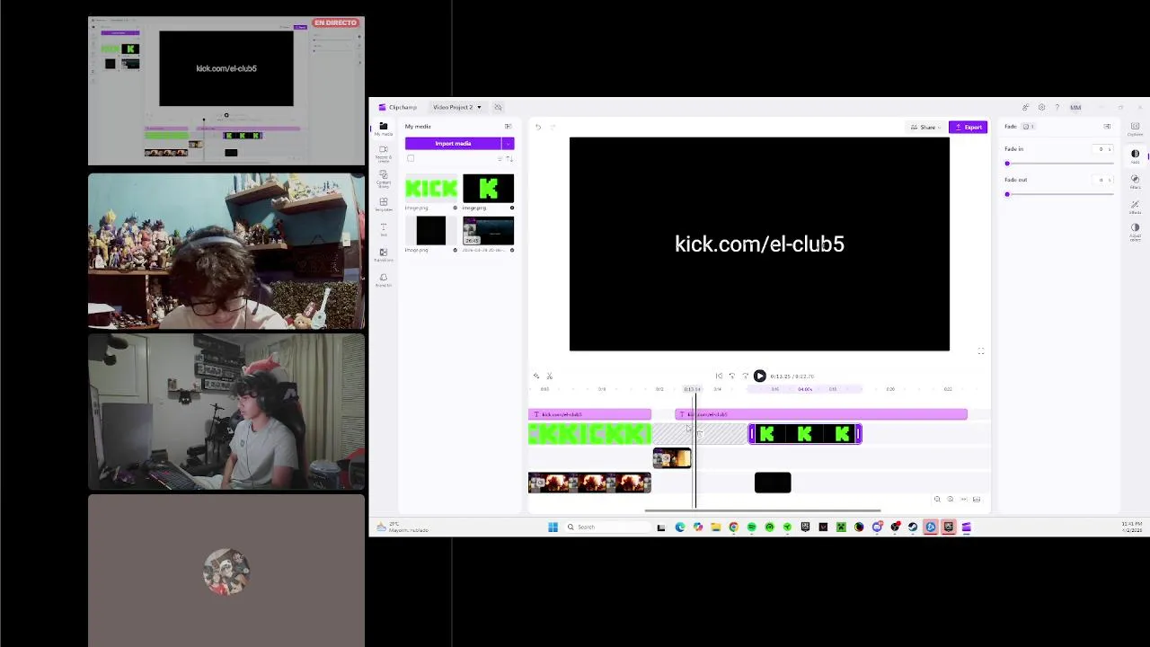Select the green KICK clip on the timeline
Image resolution: width=1150 pixels, height=647 pixels.
pyautogui.click(x=589, y=435)
